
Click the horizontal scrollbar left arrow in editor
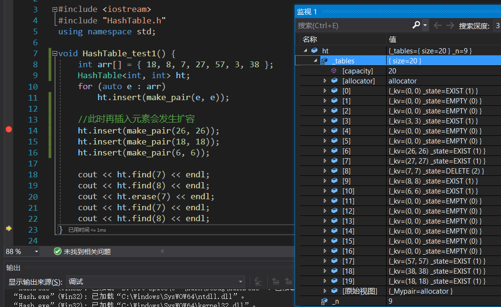(x=162, y=251)
